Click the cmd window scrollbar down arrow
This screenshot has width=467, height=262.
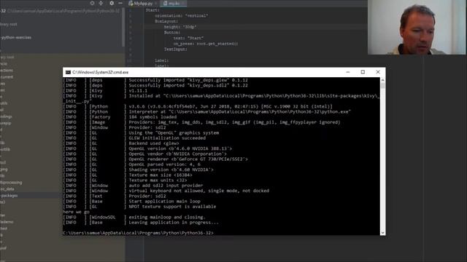382,233
